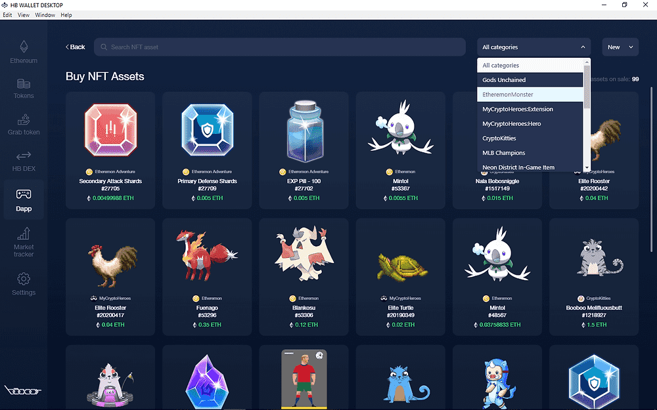657x410 pixels.
Task: Click the search magnifier icon
Action: pos(104,47)
